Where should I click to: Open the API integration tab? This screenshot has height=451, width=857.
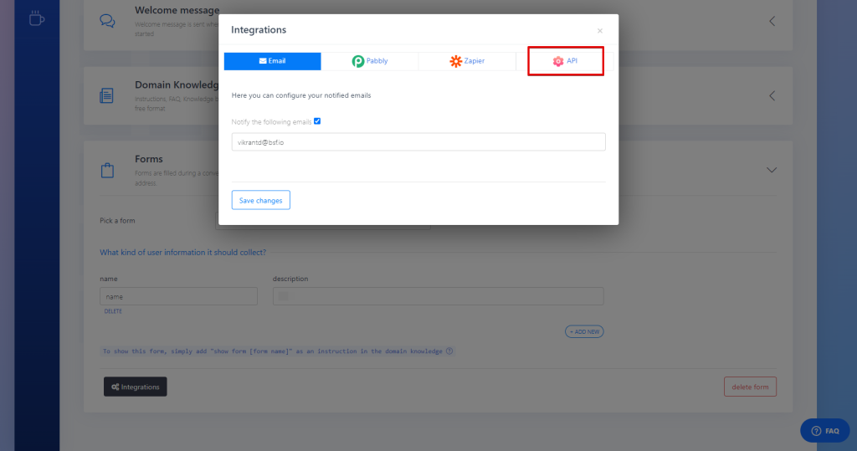[x=565, y=61]
